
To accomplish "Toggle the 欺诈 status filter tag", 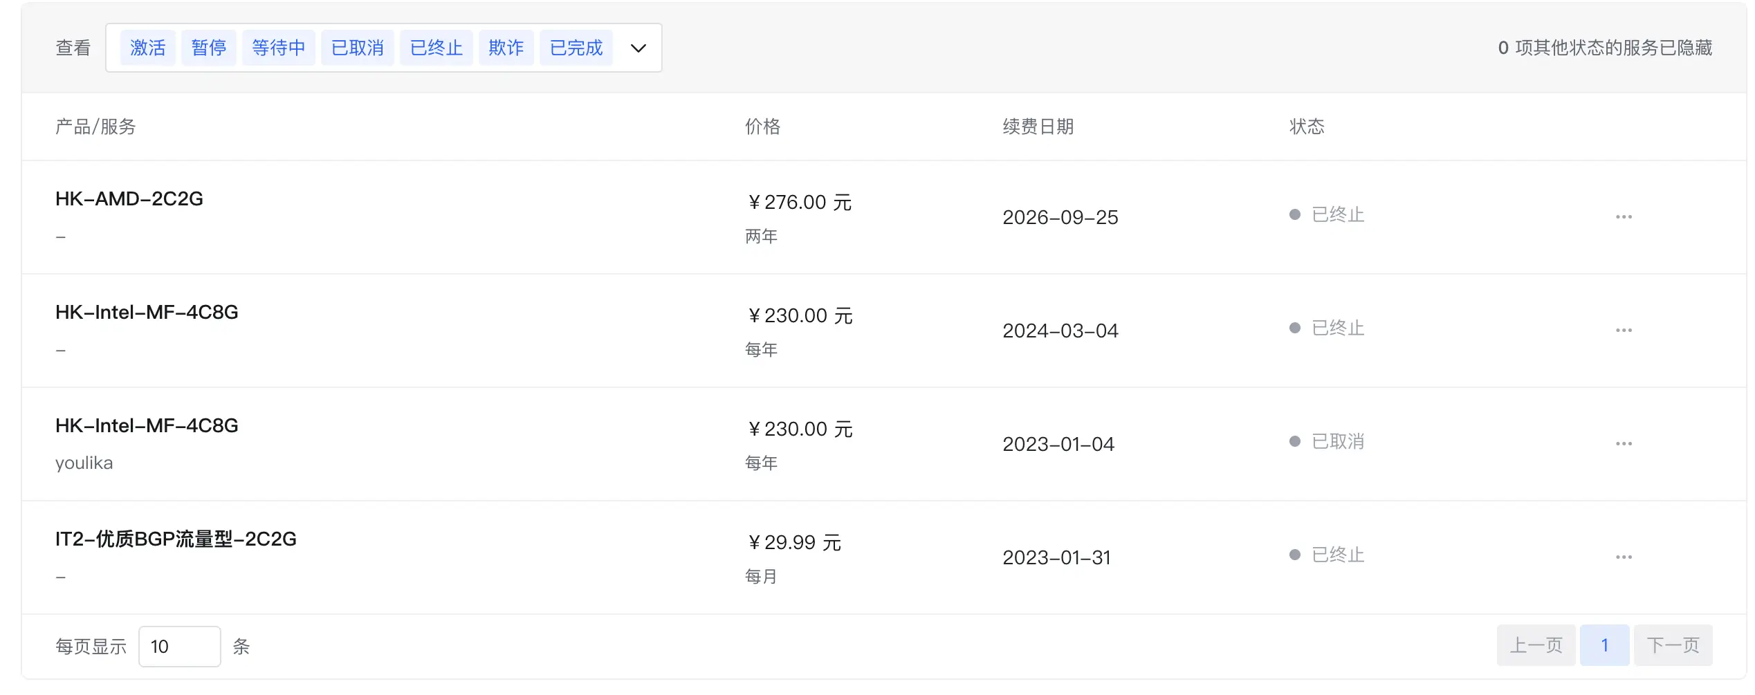I will pyautogui.click(x=506, y=48).
